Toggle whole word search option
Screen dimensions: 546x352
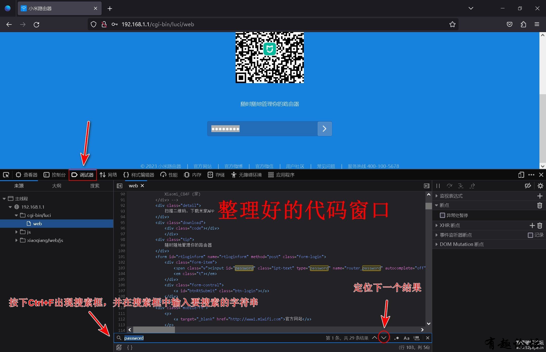coord(417,338)
